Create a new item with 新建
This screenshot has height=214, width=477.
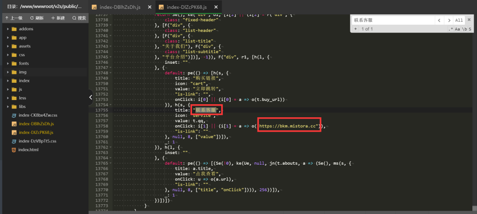pos(58,18)
